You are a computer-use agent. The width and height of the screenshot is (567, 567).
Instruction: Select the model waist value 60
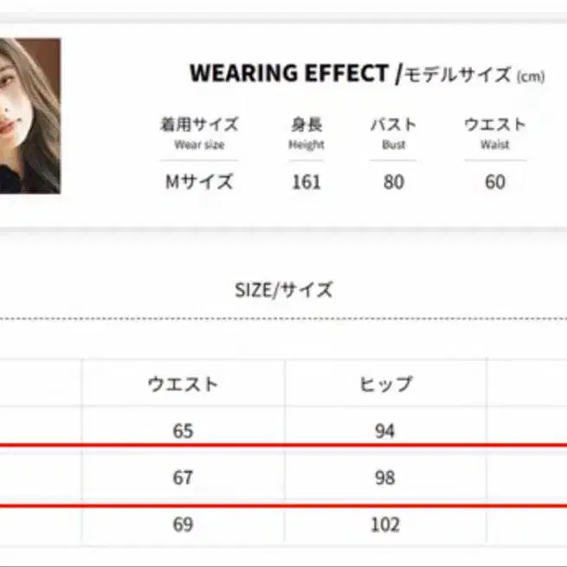494,182
